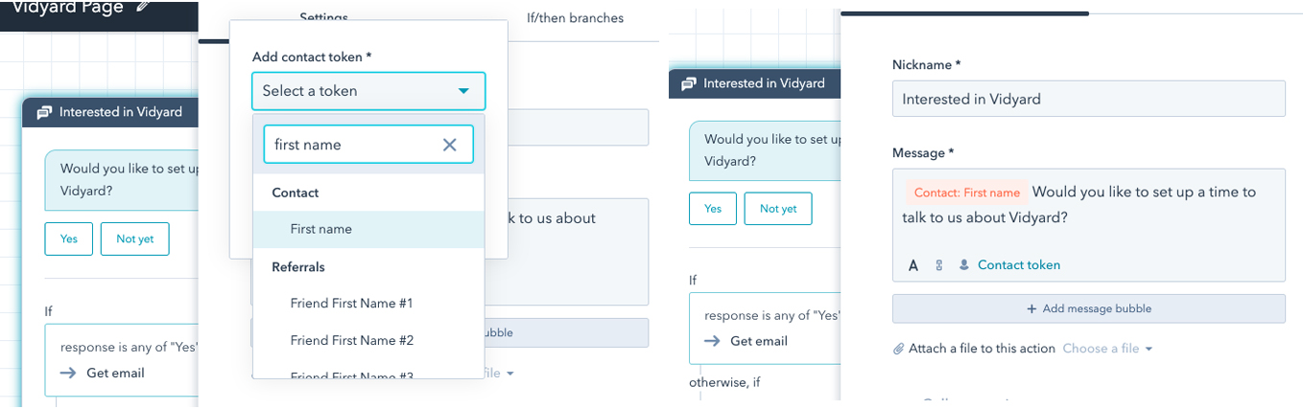Click the text formatting A icon
Viewport: 1303px width, 409px height.
click(x=913, y=265)
